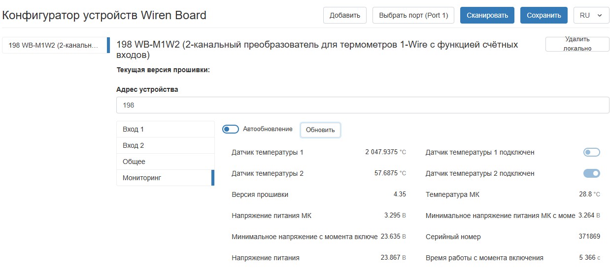The image size is (610, 272).
Task: Click Выбрать порт (Port 1) button
Action: point(413,15)
